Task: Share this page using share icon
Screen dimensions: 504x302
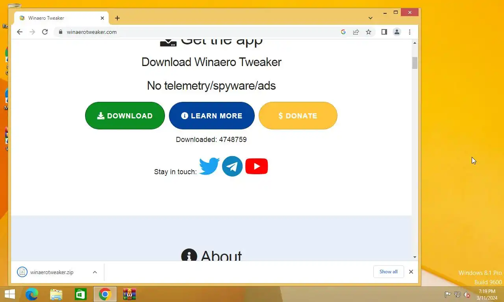Action: (356, 32)
